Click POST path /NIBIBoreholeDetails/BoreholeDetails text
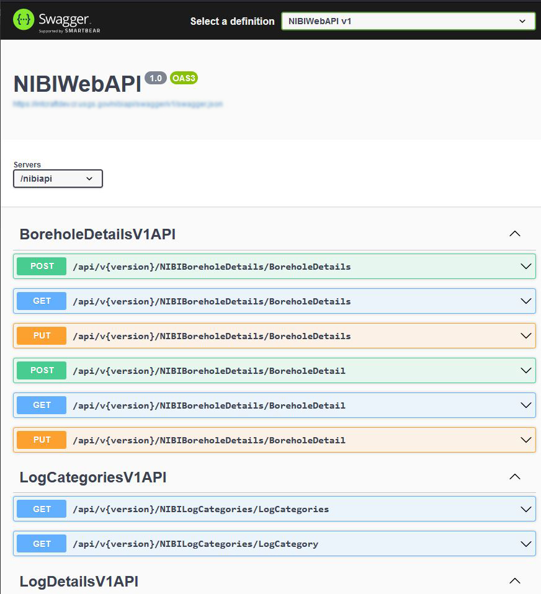This screenshot has height=594, width=541. 212,267
